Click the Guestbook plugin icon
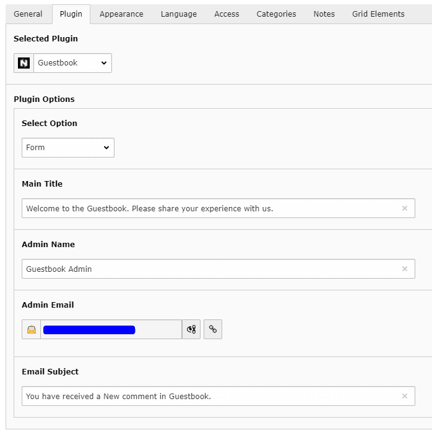The height and width of the screenshot is (430, 432). click(x=24, y=63)
